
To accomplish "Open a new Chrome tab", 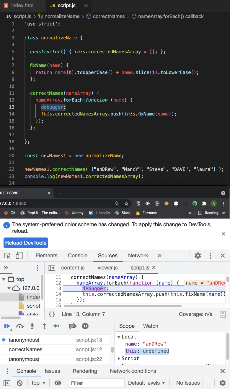I will pyautogui.click(x=60, y=193).
